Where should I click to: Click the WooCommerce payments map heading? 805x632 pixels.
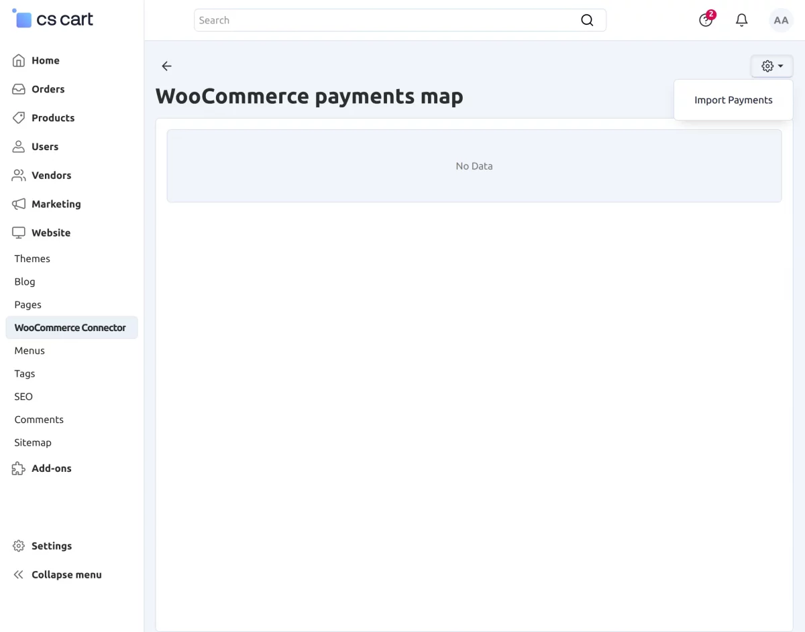click(x=309, y=96)
